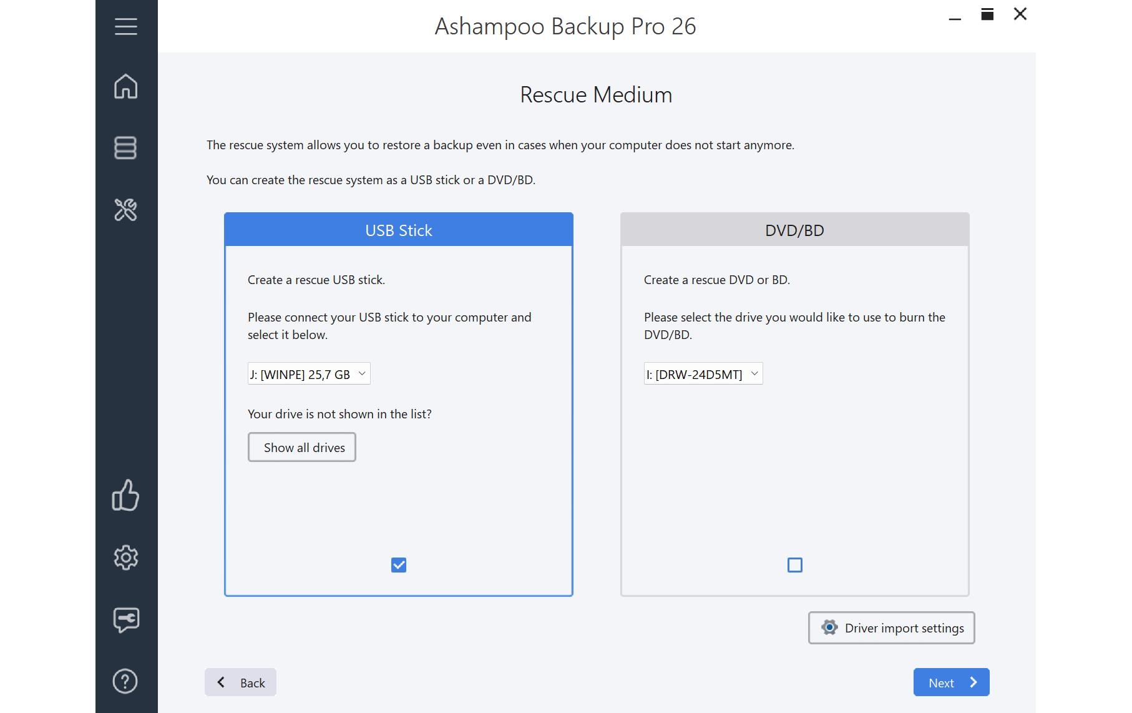Select the DVD/BD panel header
This screenshot has width=1132, height=713.
click(x=794, y=230)
